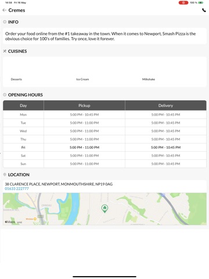Click the Day column header
209x279 pixels.
(23, 105)
